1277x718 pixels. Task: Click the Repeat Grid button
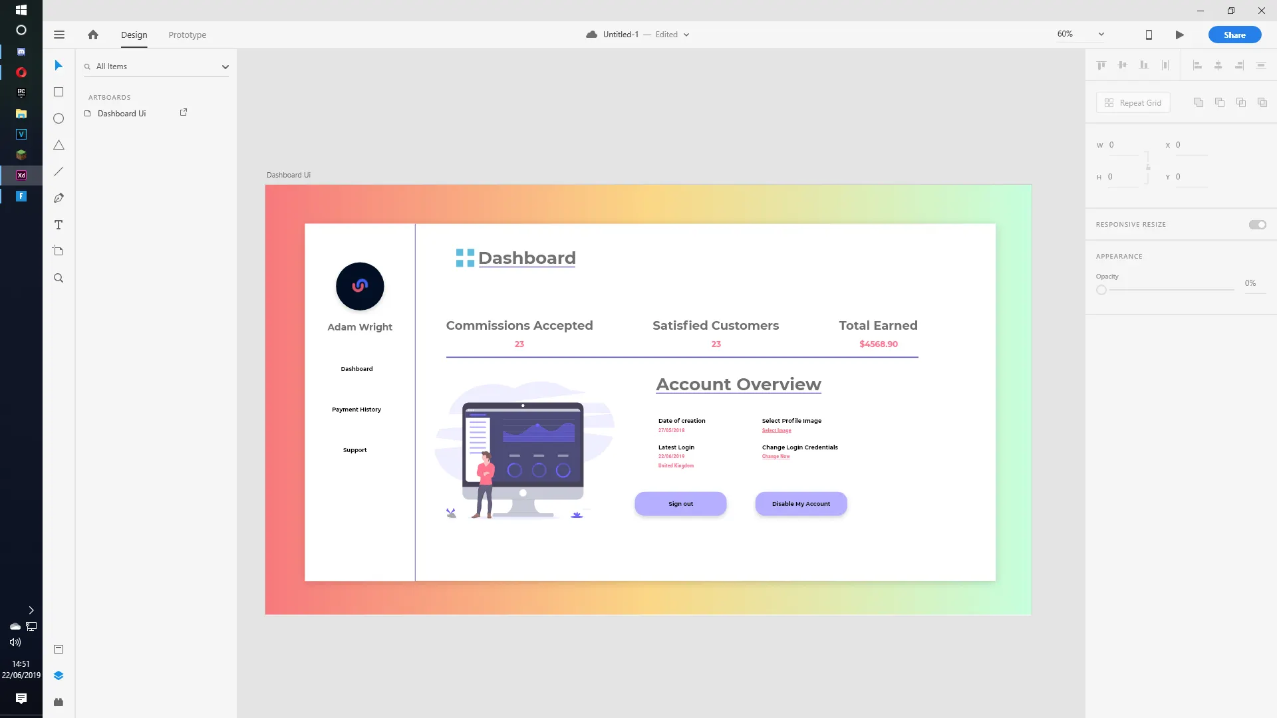point(1133,102)
